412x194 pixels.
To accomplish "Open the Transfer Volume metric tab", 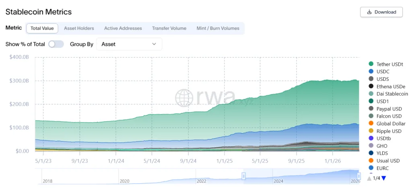I will 169,28.
